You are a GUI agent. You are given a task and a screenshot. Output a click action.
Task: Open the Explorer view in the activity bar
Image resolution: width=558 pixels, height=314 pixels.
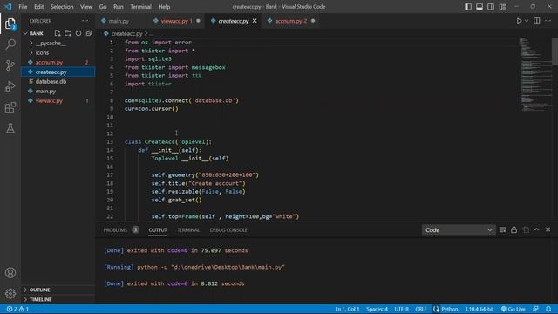pyautogui.click(x=10, y=24)
